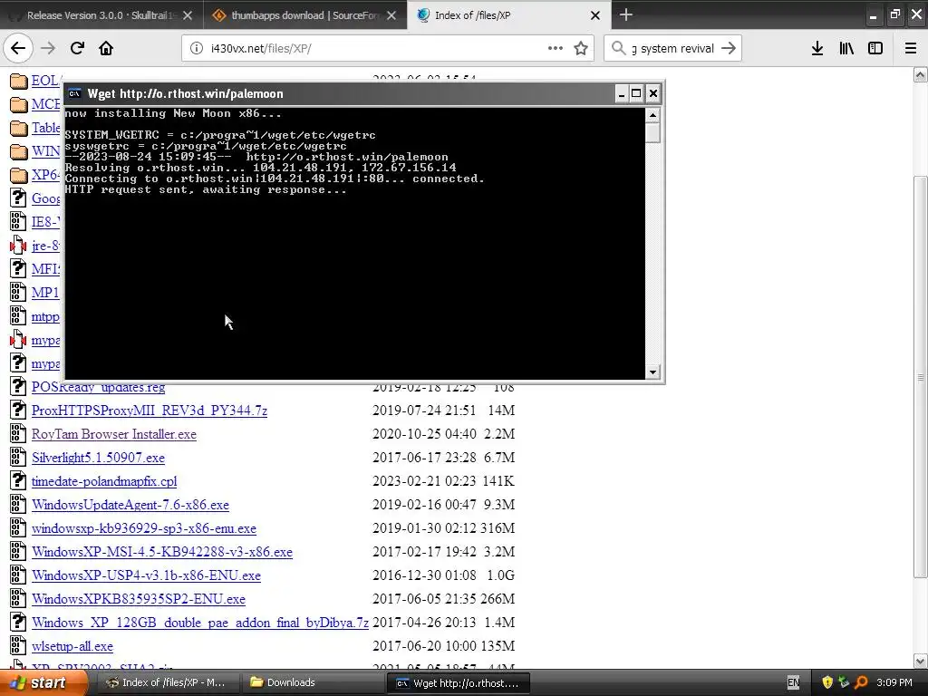
Task: Download Silverlight5.1.50907.exe
Action: coord(98,458)
